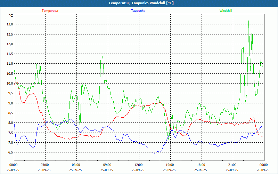Select the Taupunkt legend label
The height and width of the screenshot is (174, 278).
138,11
